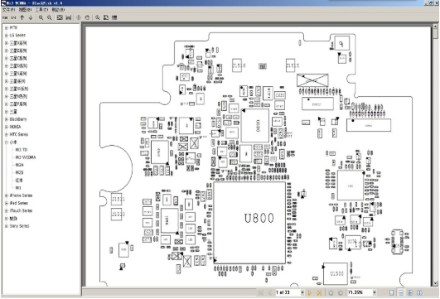Image resolution: width=440 pixels, height=299 pixels.
Task: Click the last toolbar icon on right
Action: click(x=114, y=17)
